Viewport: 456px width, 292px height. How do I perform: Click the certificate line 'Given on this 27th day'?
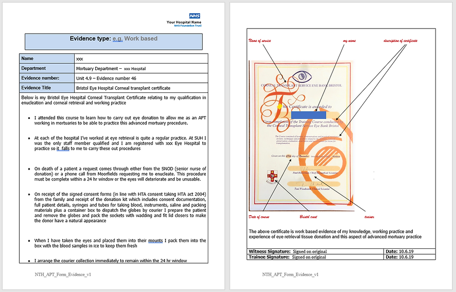[x=305, y=156]
